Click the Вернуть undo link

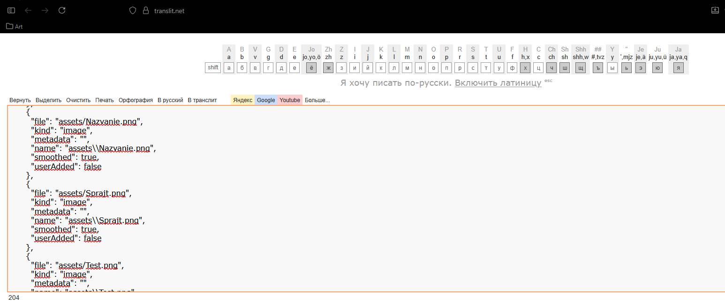(x=20, y=100)
